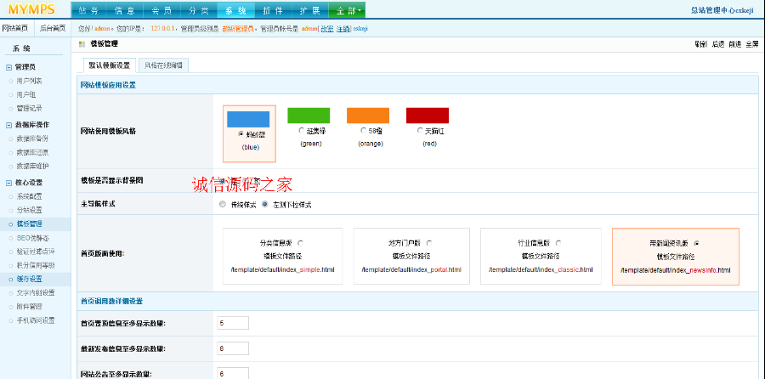Open 附件管理 in the sidebar
The height and width of the screenshot is (379, 765).
pyautogui.click(x=29, y=306)
